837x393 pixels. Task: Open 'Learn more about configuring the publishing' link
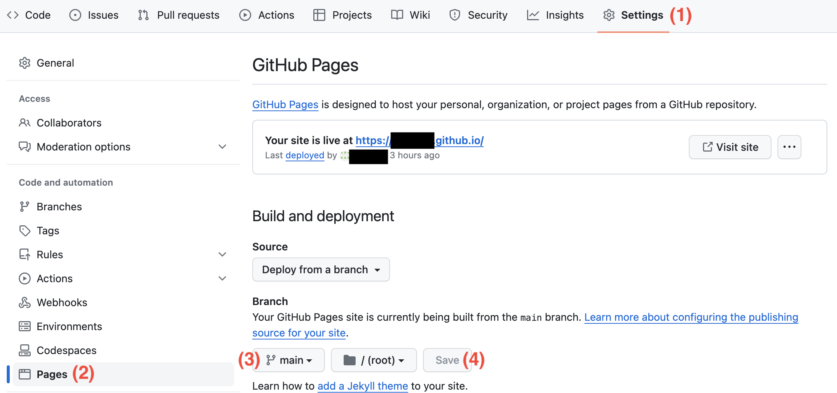pyautogui.click(x=691, y=317)
